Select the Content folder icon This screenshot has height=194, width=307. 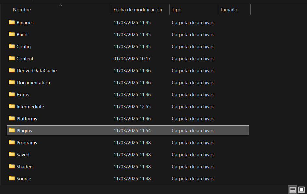click(12, 58)
